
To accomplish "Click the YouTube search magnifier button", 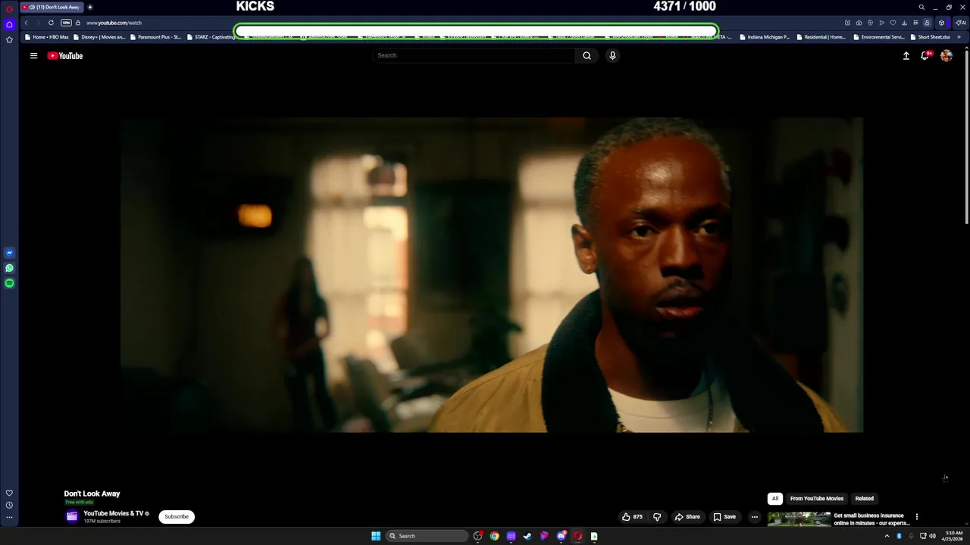I will (587, 55).
